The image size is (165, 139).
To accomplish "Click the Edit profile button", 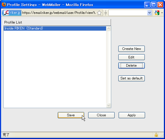I will pyautogui.click(x=131, y=57).
